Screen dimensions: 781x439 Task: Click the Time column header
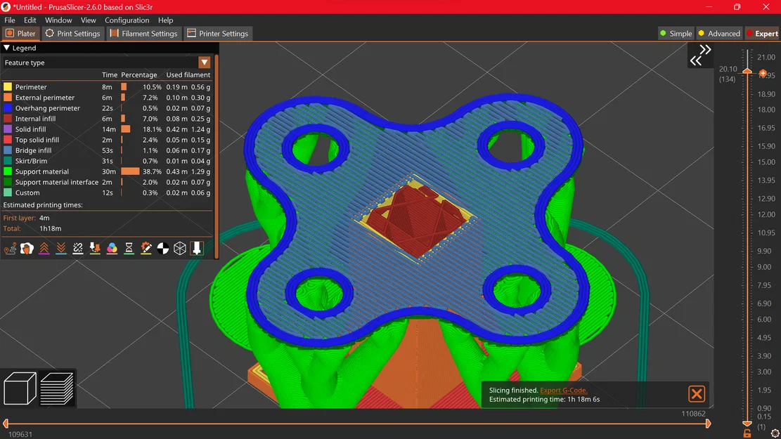110,74
